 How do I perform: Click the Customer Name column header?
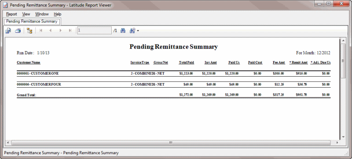pos(29,63)
